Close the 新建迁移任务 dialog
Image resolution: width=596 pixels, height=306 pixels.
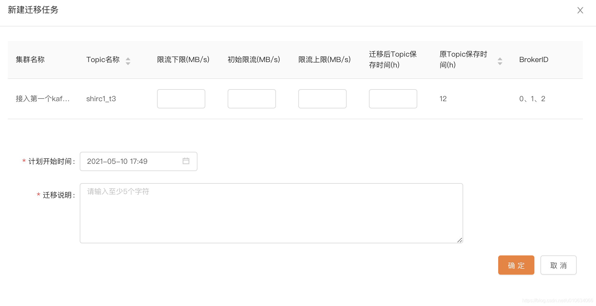(580, 10)
